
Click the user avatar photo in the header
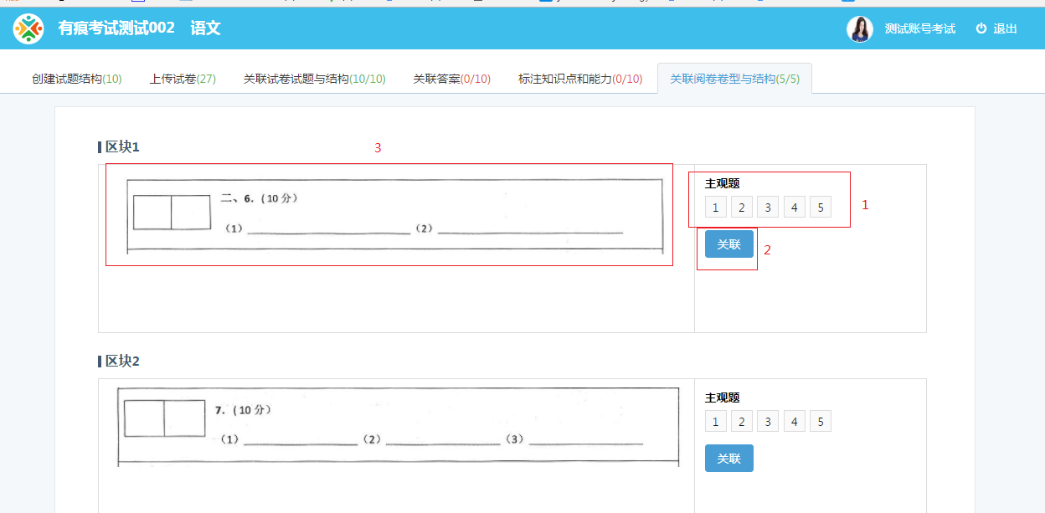tap(860, 29)
